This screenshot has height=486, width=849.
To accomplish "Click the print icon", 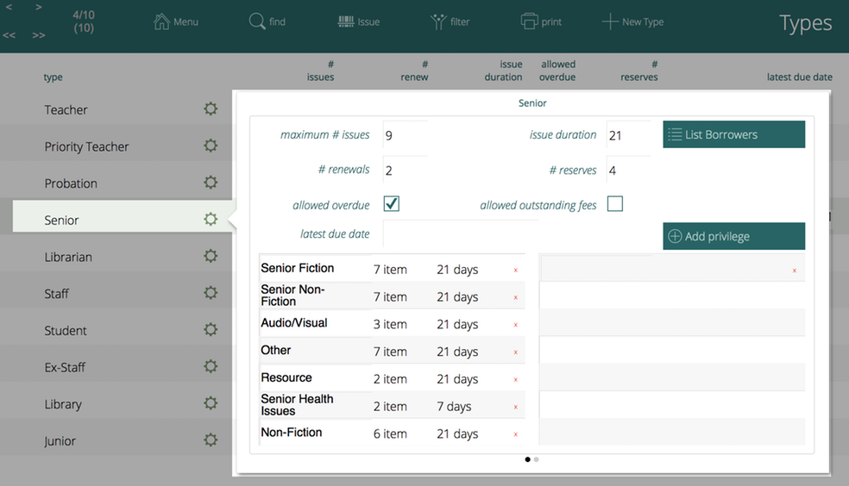I will pos(529,22).
